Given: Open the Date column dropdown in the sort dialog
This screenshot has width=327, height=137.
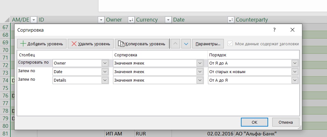Looking at the screenshot, I should click(105, 72).
